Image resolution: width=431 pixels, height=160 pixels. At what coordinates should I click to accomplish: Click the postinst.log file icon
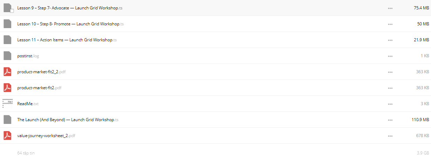point(8,56)
